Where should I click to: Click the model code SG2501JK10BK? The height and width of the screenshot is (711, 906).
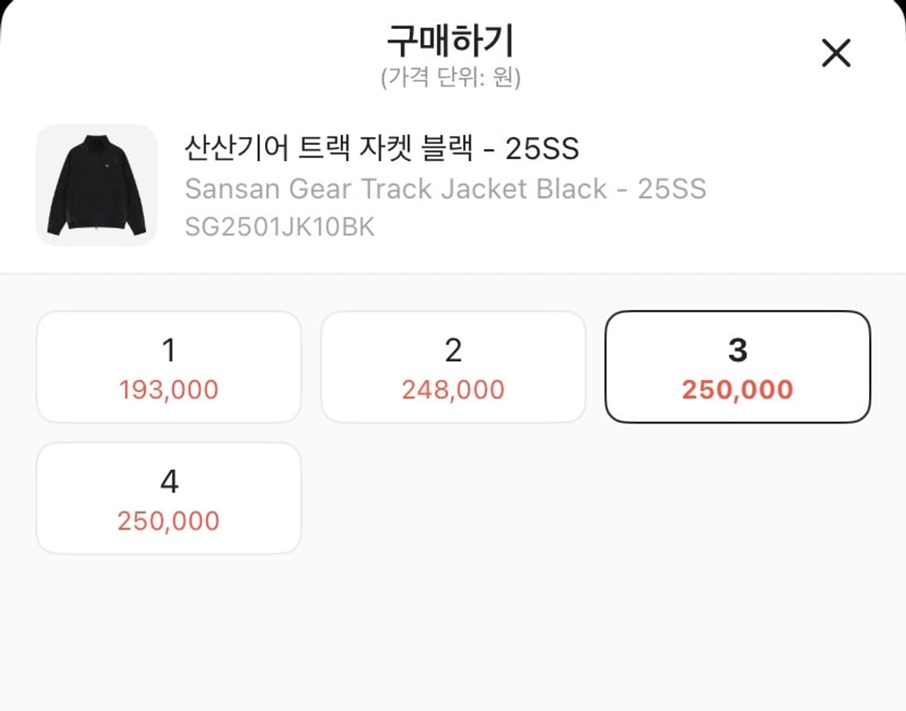(279, 227)
